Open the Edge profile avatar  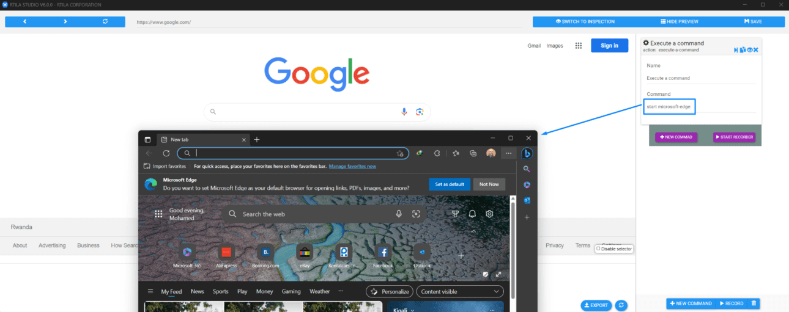(491, 153)
